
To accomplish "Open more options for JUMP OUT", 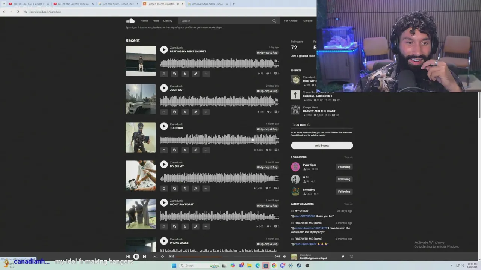I will (206, 112).
